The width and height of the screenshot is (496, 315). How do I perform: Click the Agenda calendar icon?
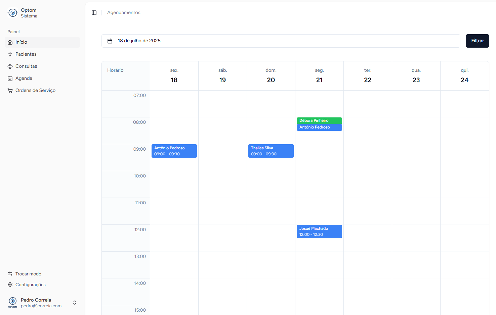(10, 78)
